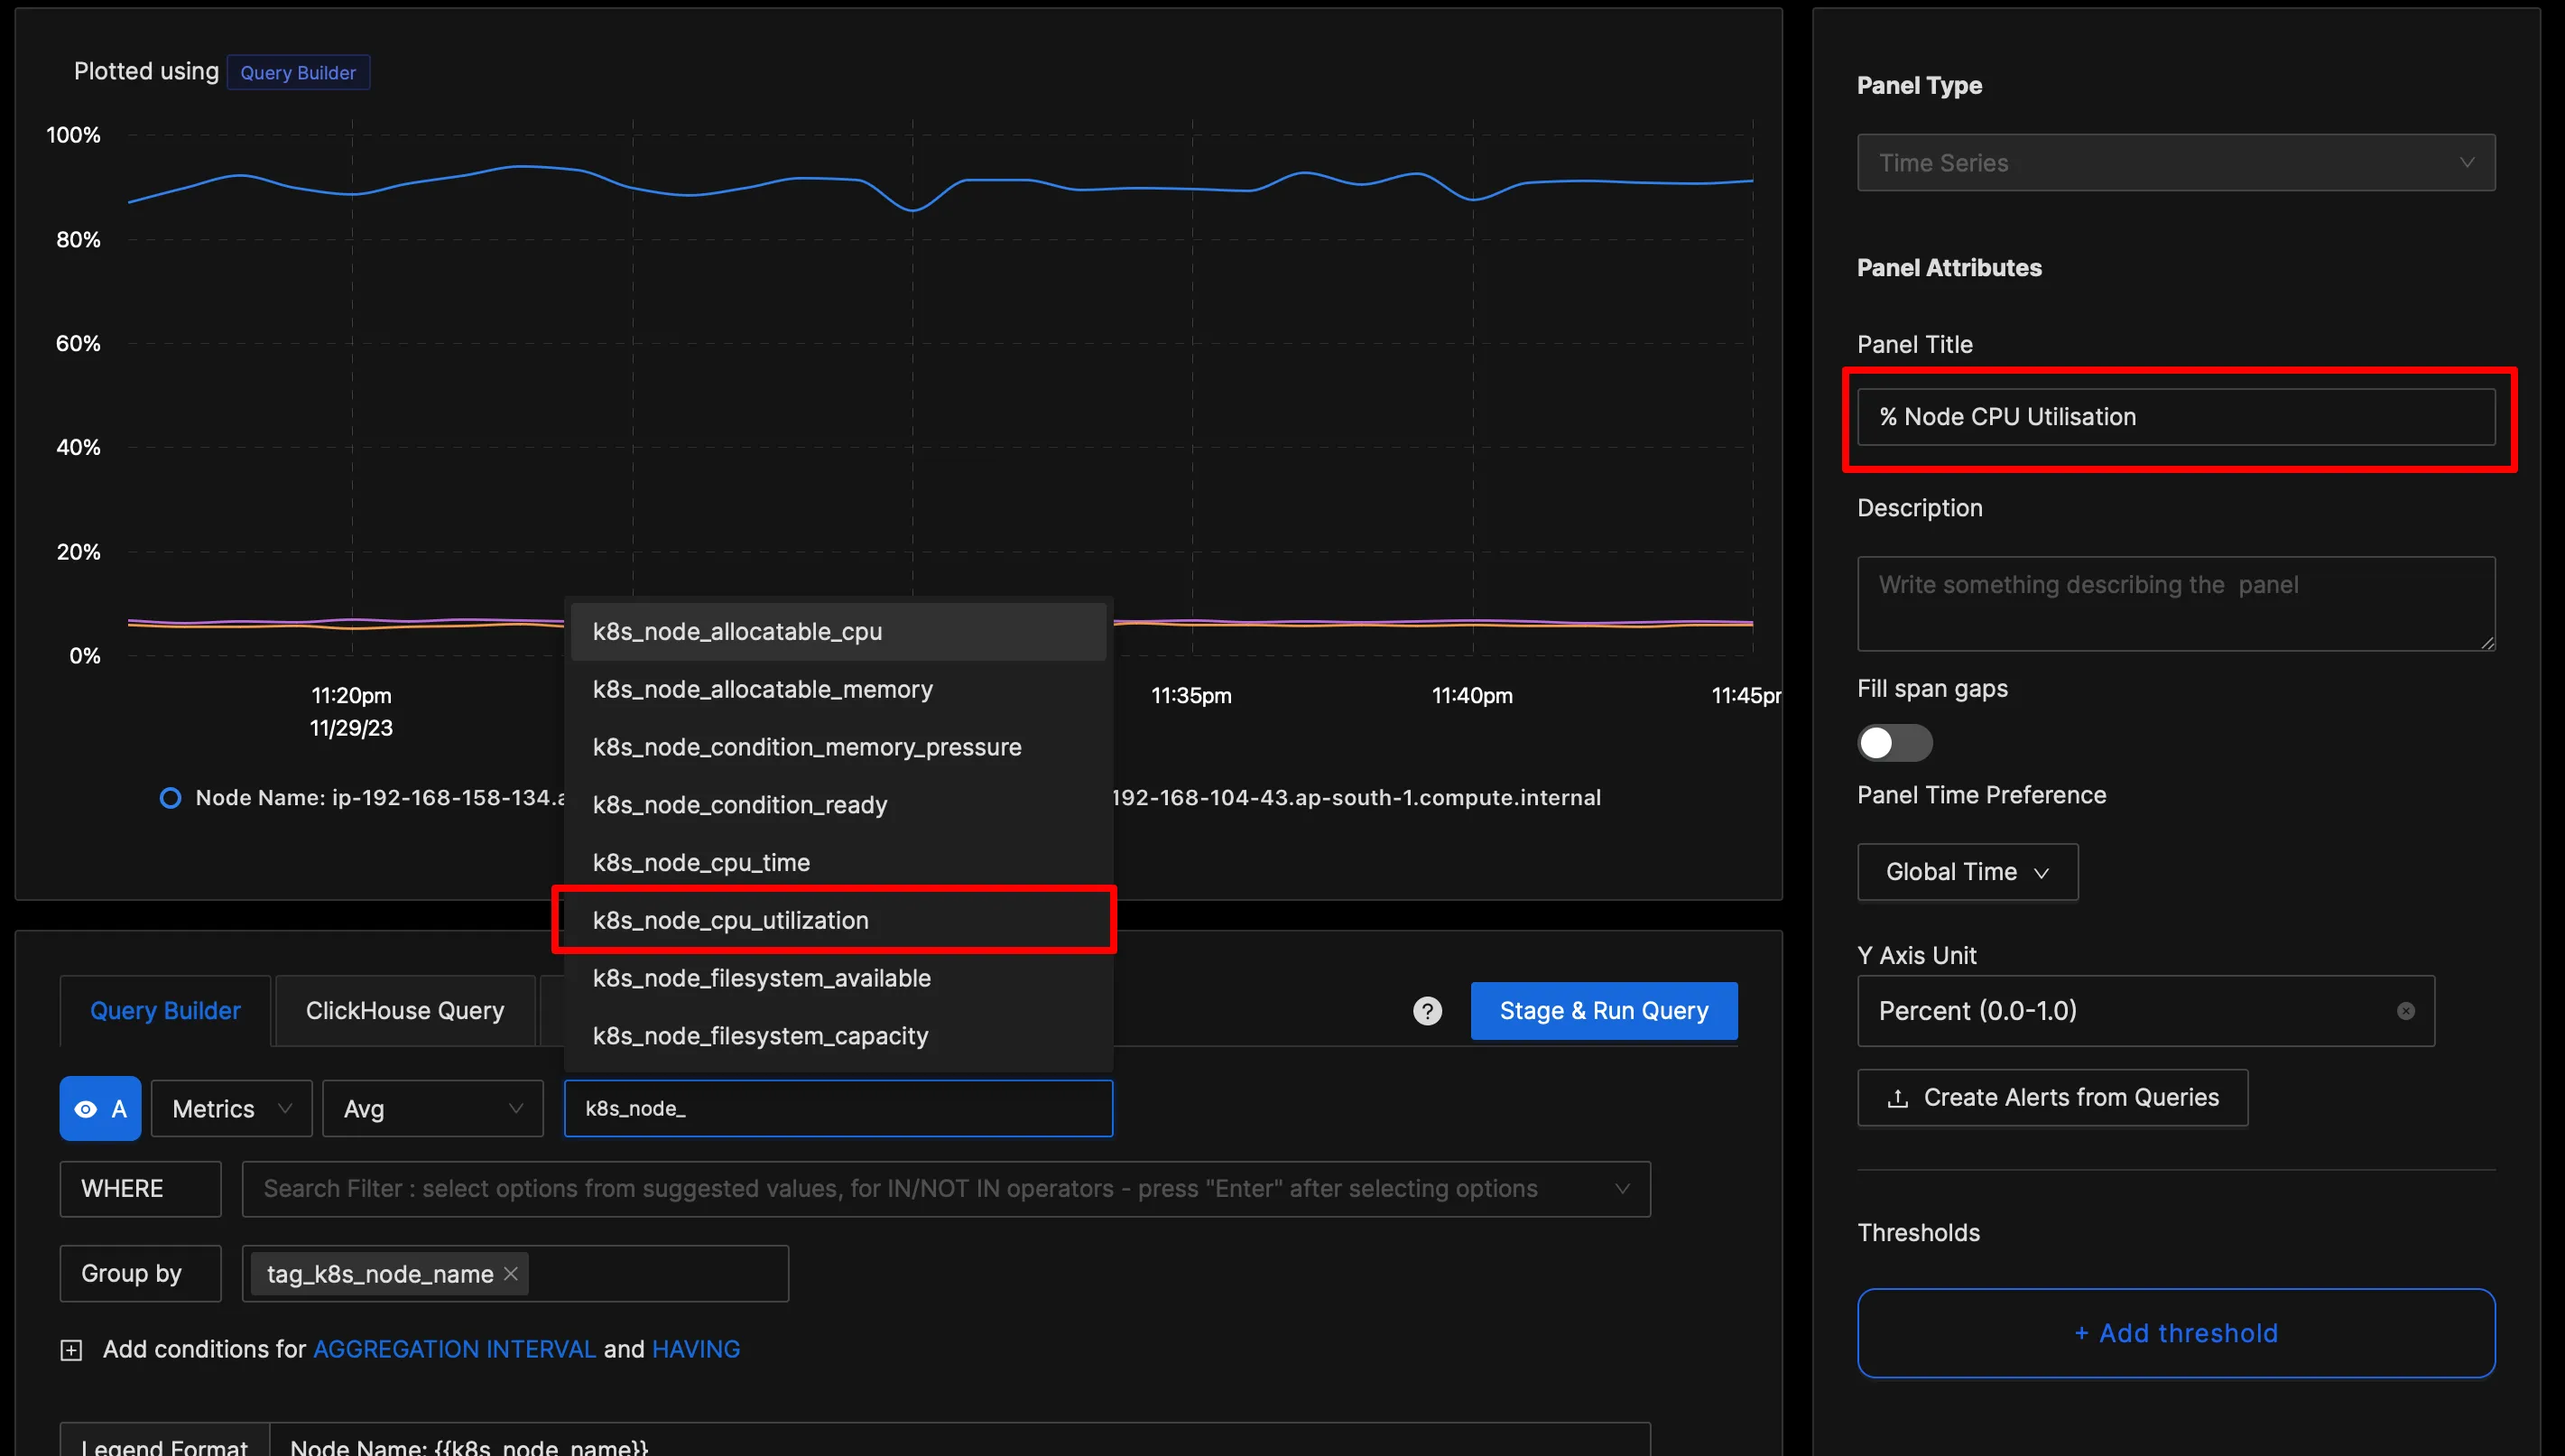The image size is (2565, 1456).
Task: Click the WHERE search filter field
Action: tap(945, 1189)
